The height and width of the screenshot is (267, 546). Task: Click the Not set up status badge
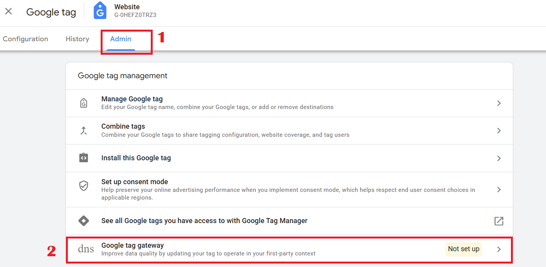click(x=463, y=249)
